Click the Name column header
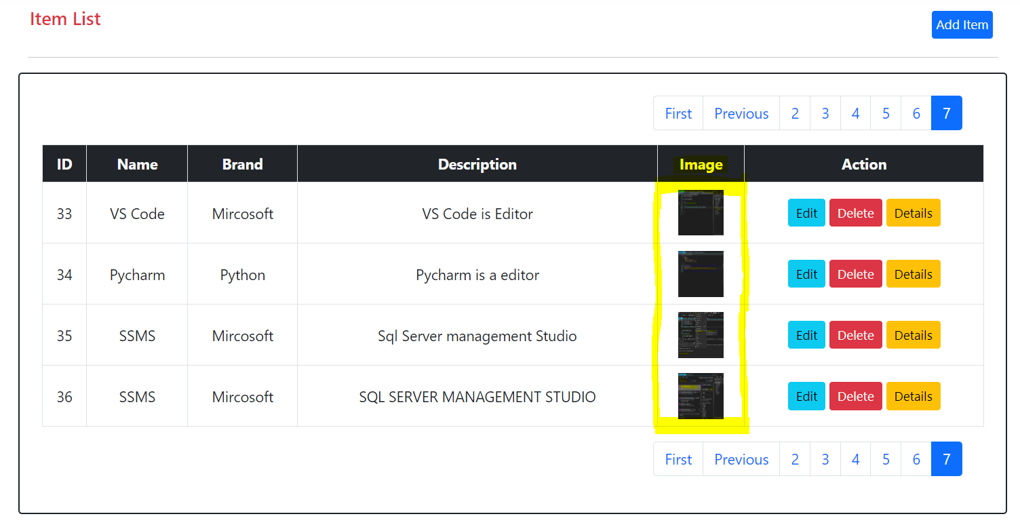Viewport: 1020px width, 527px height. pos(137,164)
